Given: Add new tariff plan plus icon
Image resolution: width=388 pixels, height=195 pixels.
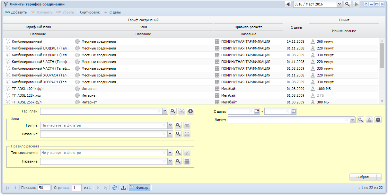Looking at the screenshot, I should coord(190,111).
